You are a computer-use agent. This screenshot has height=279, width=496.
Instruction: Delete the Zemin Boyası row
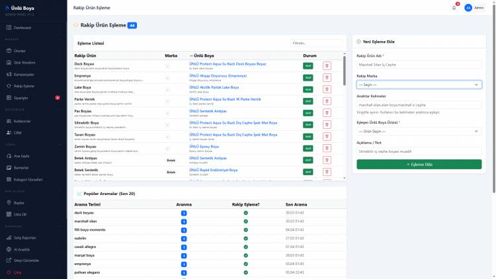click(327, 148)
